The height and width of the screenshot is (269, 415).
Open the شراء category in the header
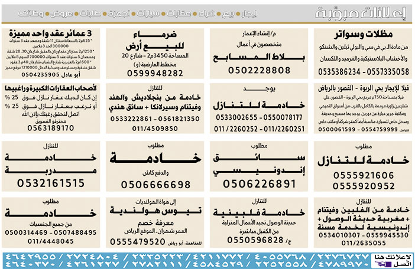point(207,14)
